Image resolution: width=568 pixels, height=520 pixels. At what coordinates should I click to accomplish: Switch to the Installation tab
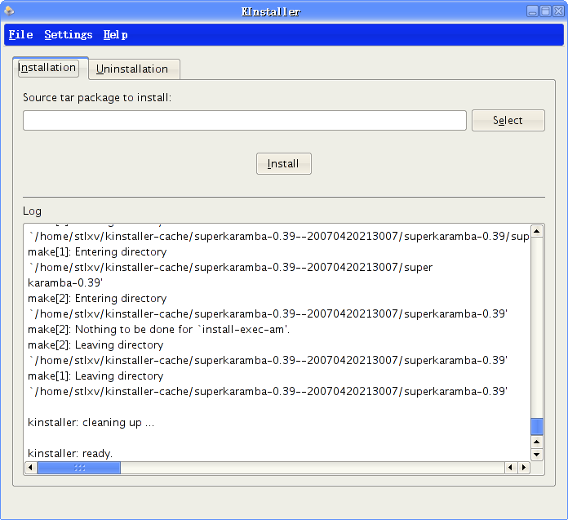tap(48, 68)
